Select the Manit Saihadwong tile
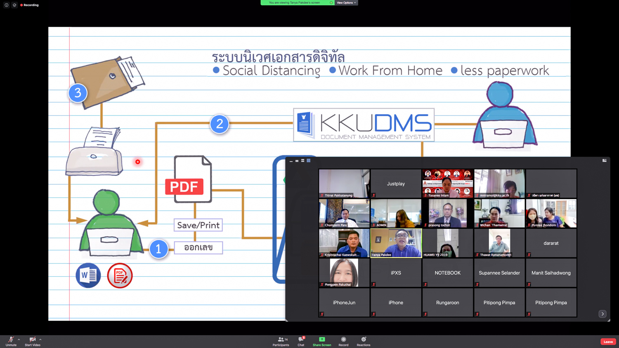The width and height of the screenshot is (619, 348). click(x=551, y=273)
